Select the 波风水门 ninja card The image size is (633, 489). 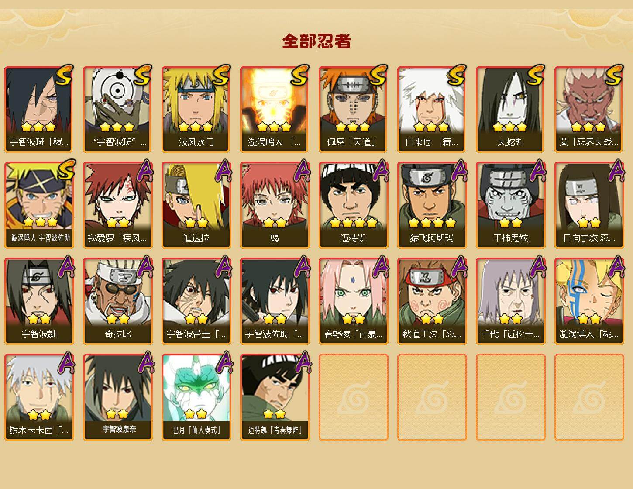pyautogui.click(x=196, y=109)
